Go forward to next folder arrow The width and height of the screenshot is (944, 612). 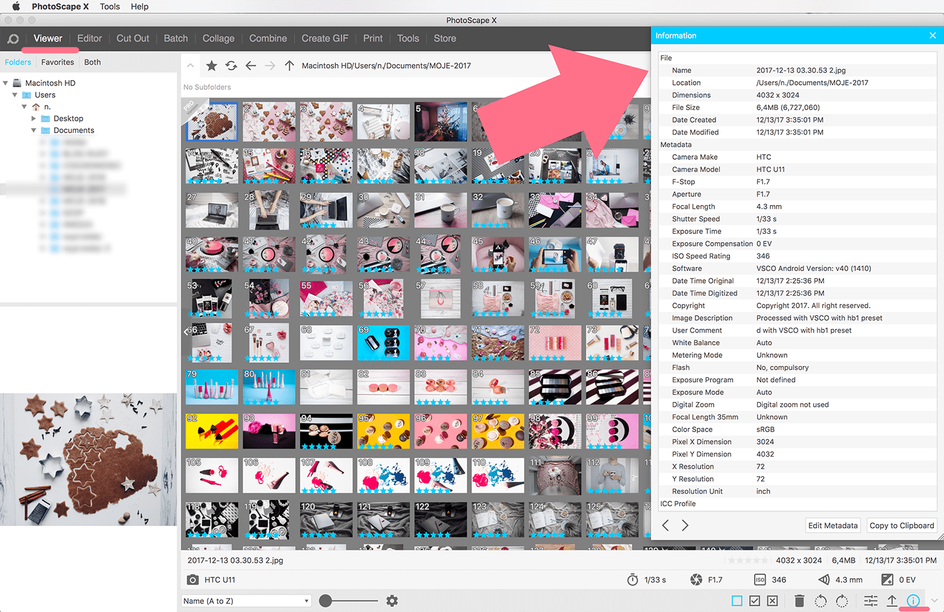(270, 65)
